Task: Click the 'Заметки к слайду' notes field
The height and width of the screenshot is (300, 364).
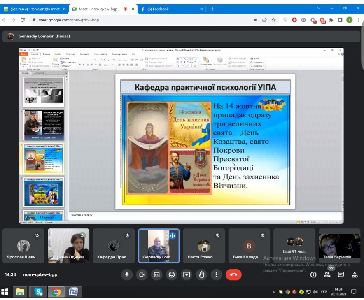Action: (205, 215)
